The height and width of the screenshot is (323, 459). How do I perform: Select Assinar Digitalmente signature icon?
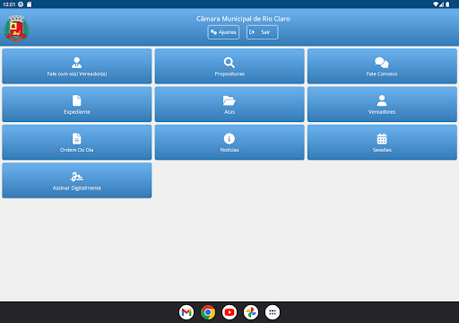(x=77, y=177)
